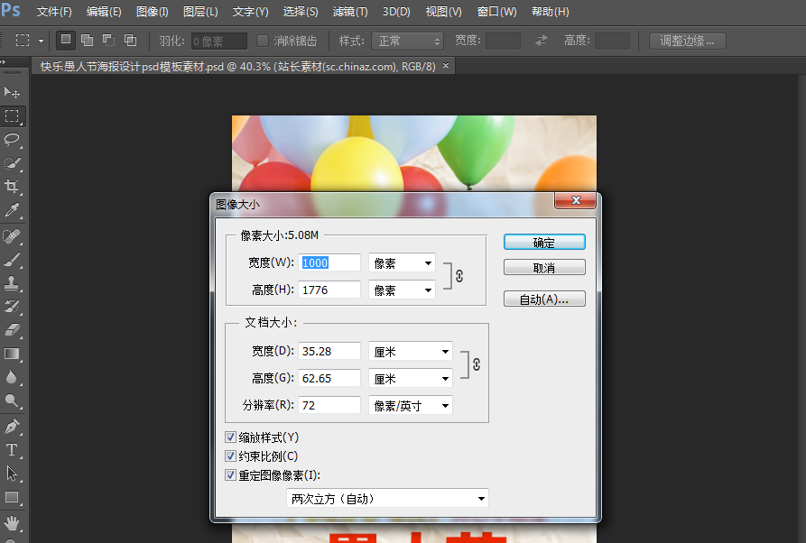Select the Quick Selection tool
Screen dimensions: 806x543
click(12, 163)
